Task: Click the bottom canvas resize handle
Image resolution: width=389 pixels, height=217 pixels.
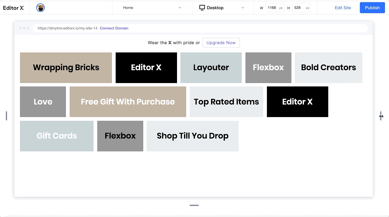Action: click(x=194, y=205)
